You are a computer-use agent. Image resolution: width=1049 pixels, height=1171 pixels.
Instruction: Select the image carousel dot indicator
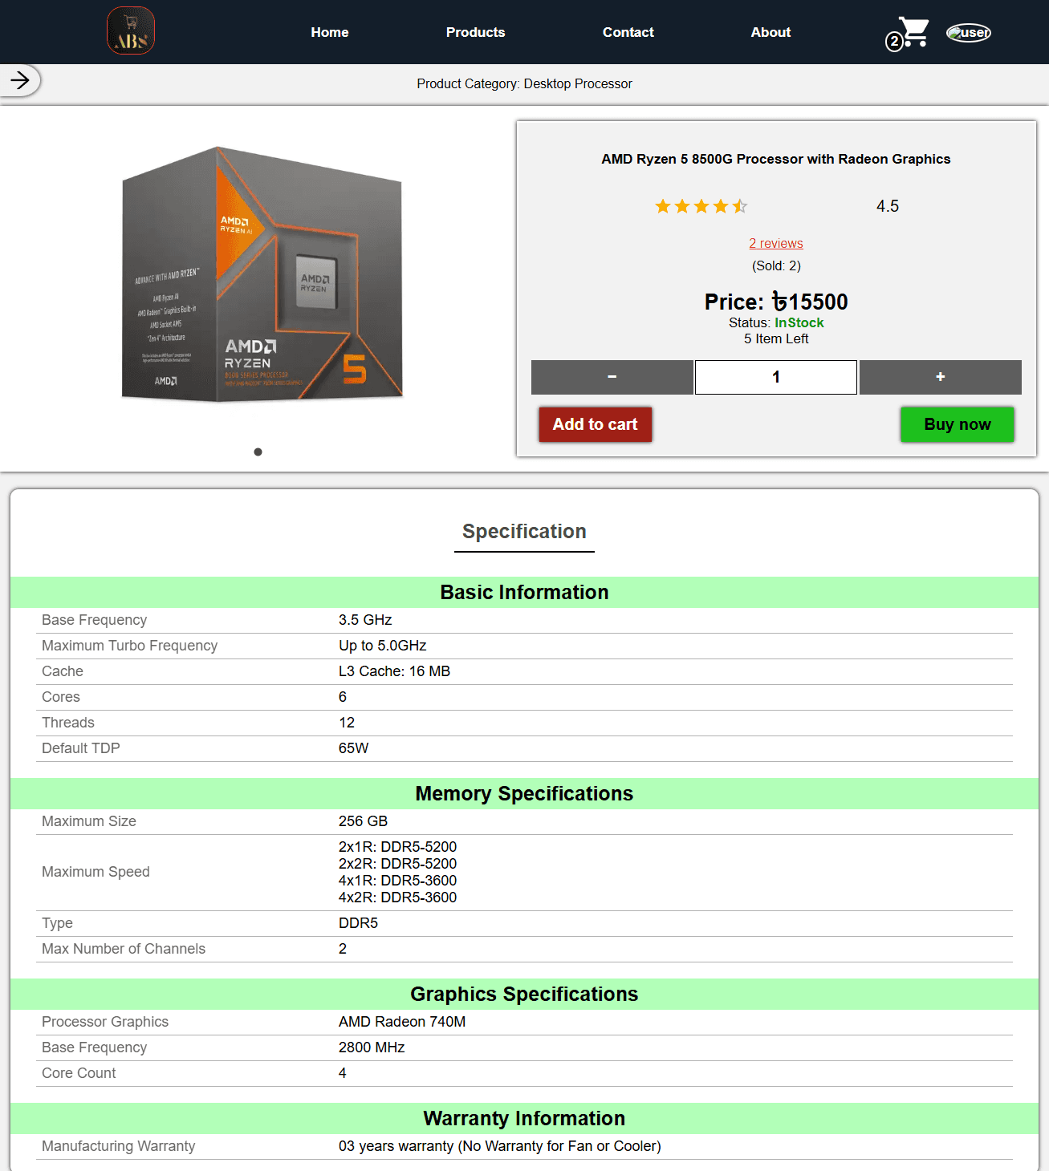pos(258,452)
